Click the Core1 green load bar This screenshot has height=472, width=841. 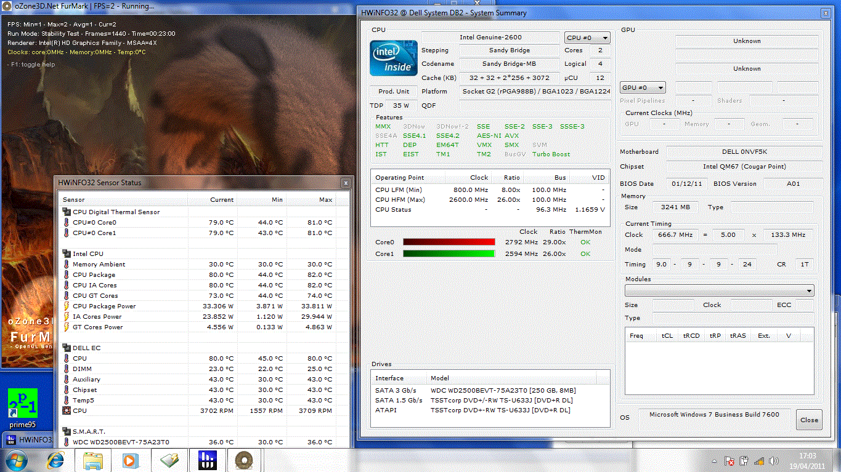449,254
